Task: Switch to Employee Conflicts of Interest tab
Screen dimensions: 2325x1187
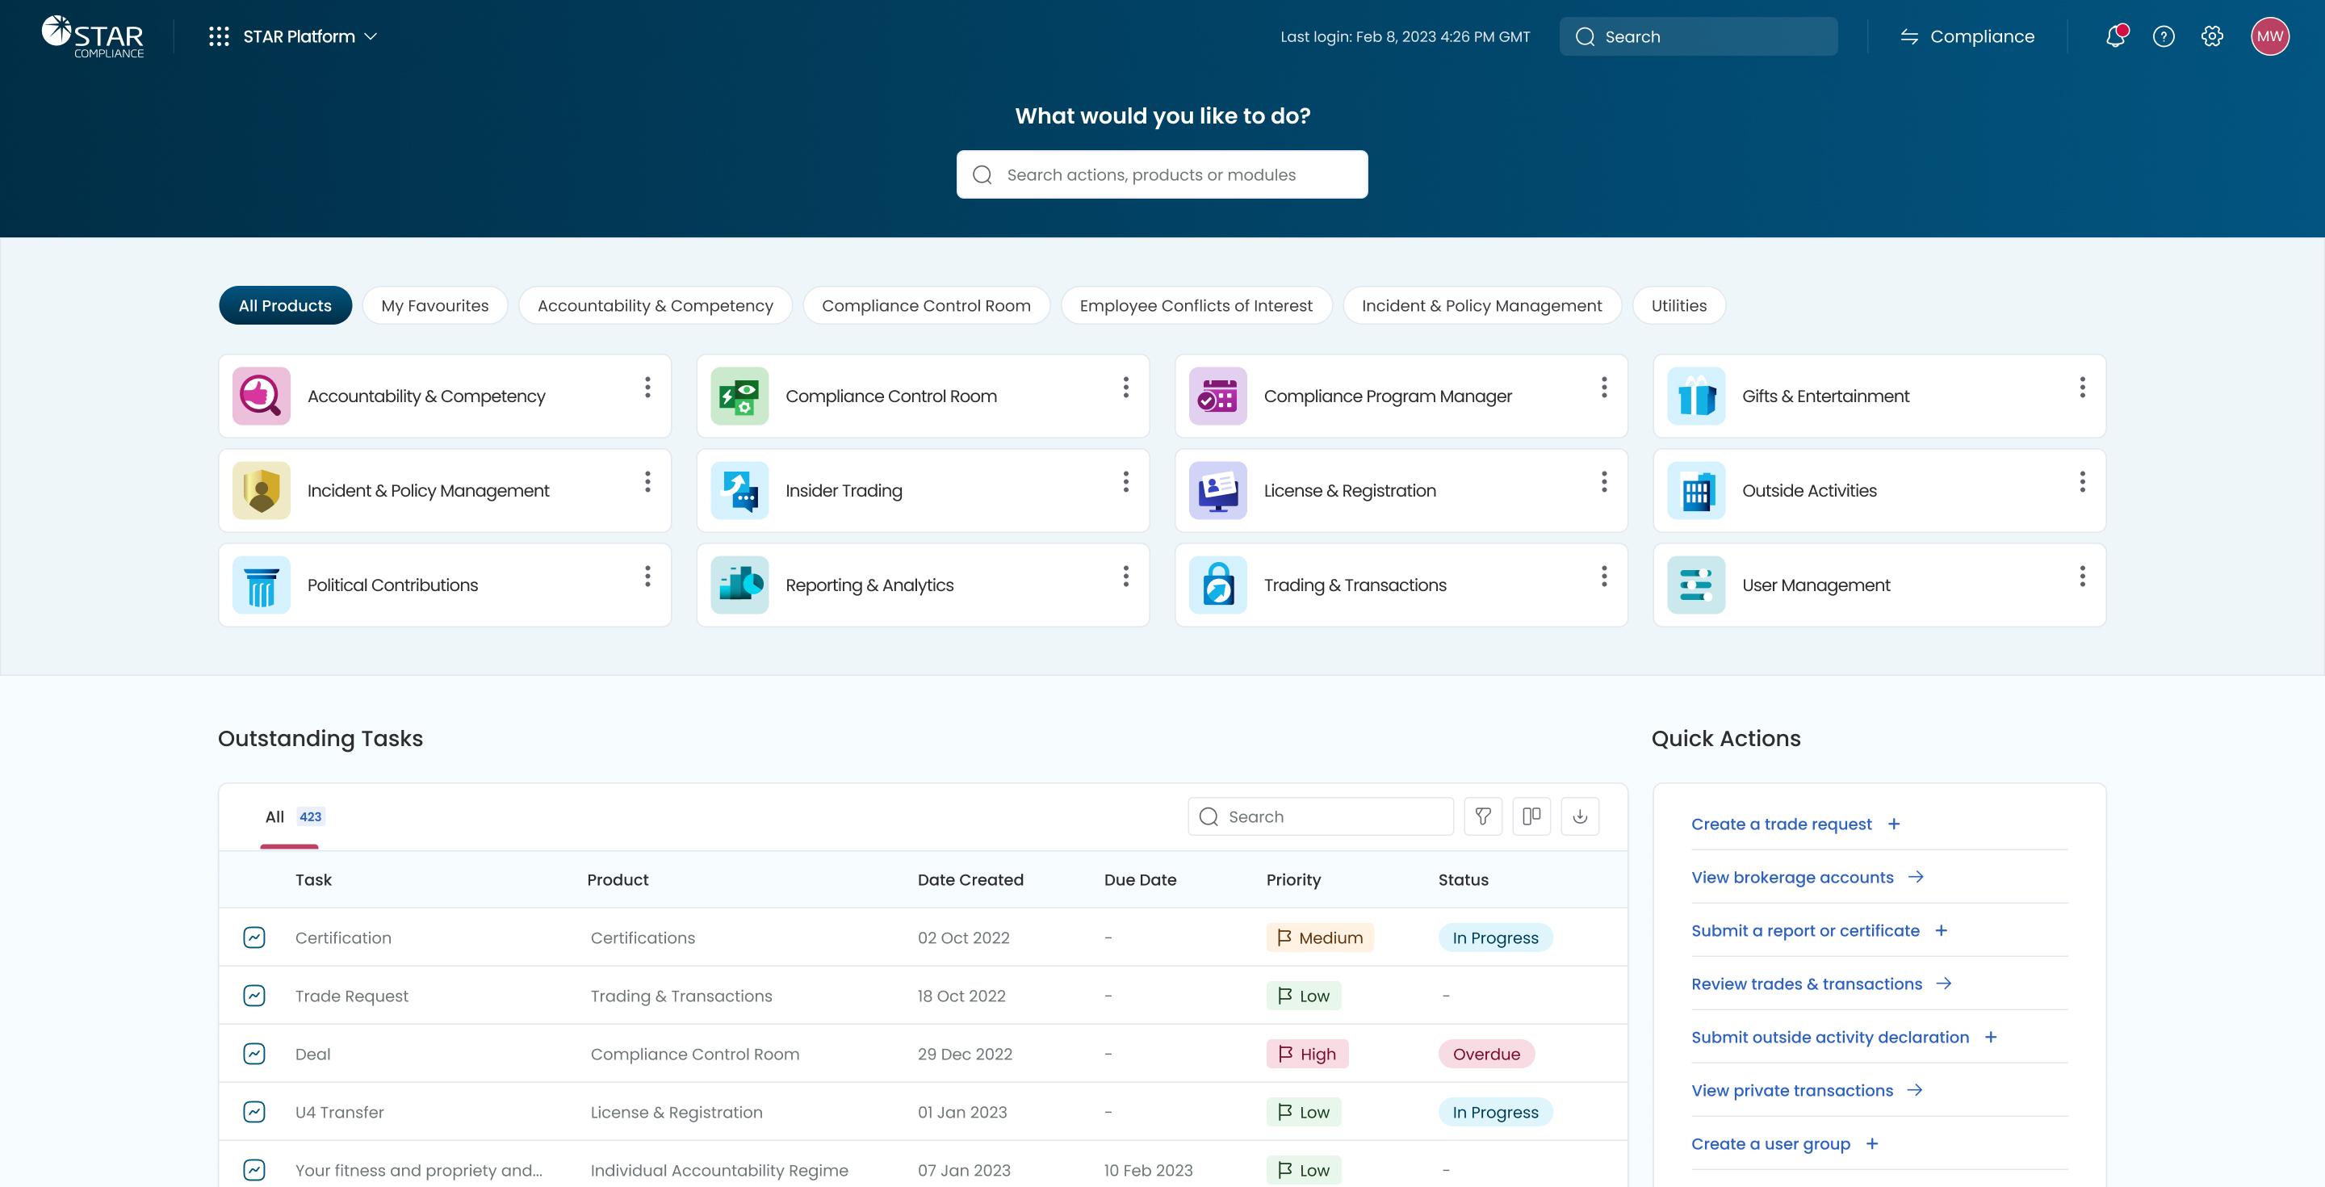Action: (x=1195, y=306)
